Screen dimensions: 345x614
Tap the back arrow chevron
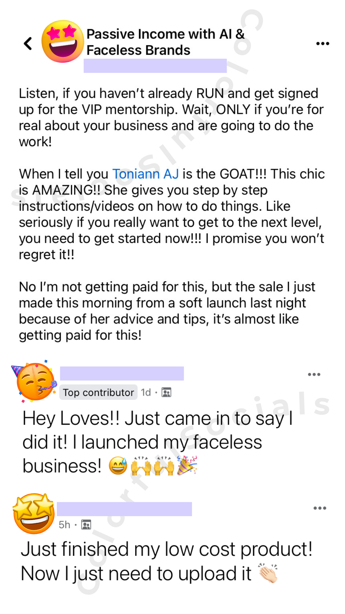(28, 43)
